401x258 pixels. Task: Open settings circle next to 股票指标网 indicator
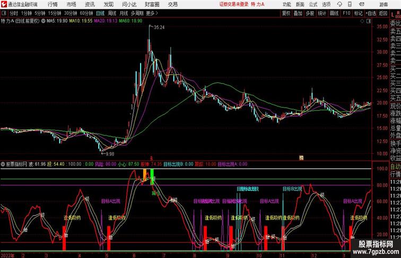pyautogui.click(x=3, y=164)
